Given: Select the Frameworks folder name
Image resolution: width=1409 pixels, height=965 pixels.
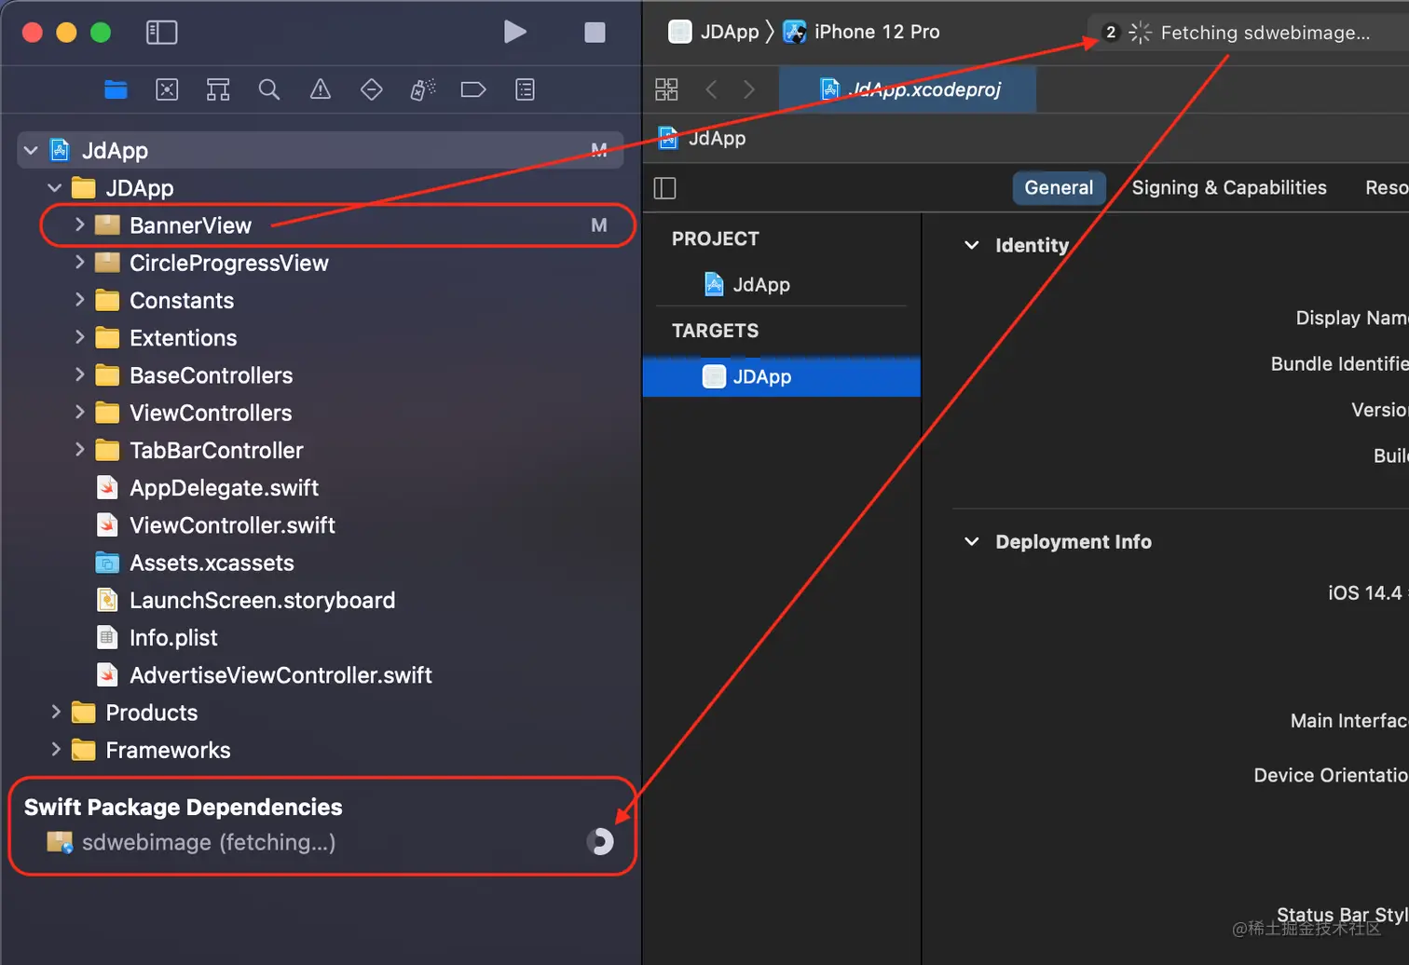Looking at the screenshot, I should click(x=168, y=750).
